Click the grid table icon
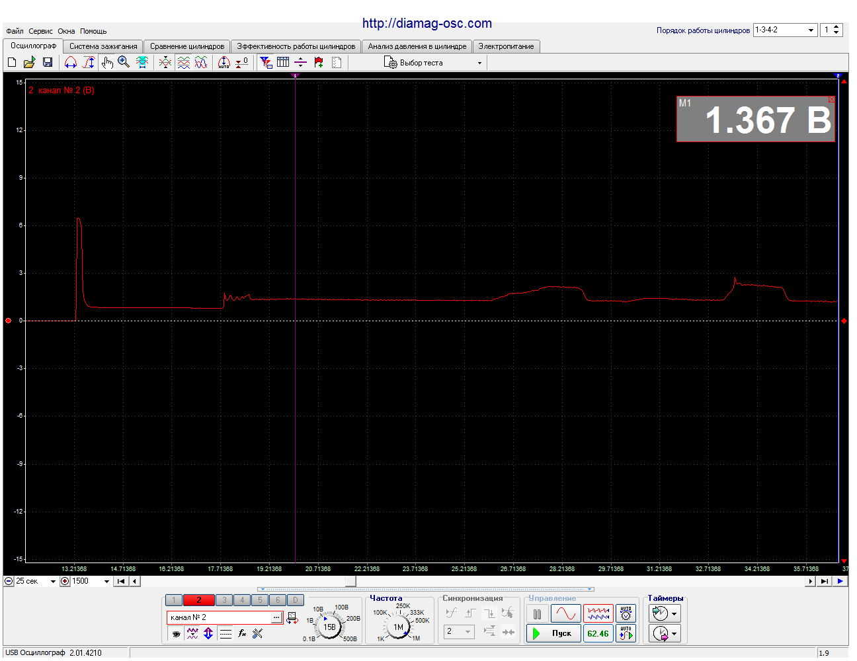 click(x=283, y=62)
